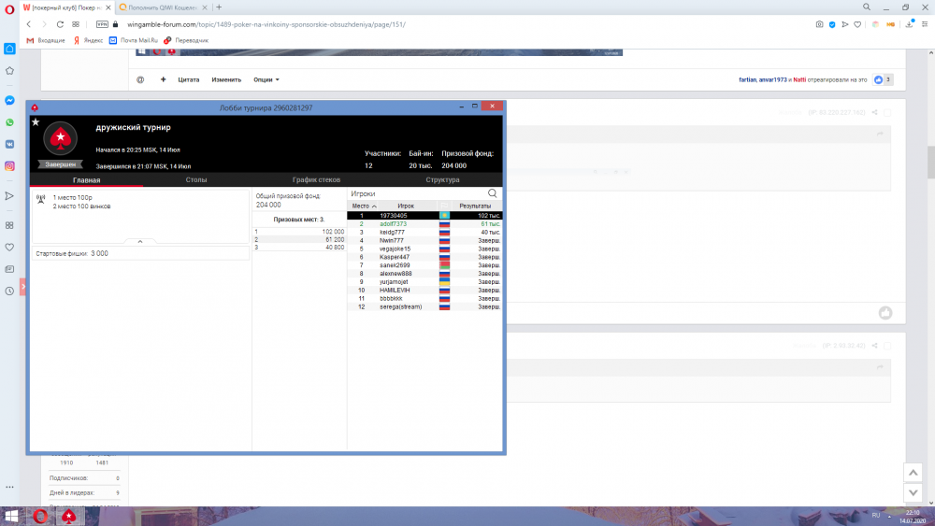This screenshot has height=526, width=935.
Task: Click the page vertical scrollbar thumb
Action: point(928,159)
